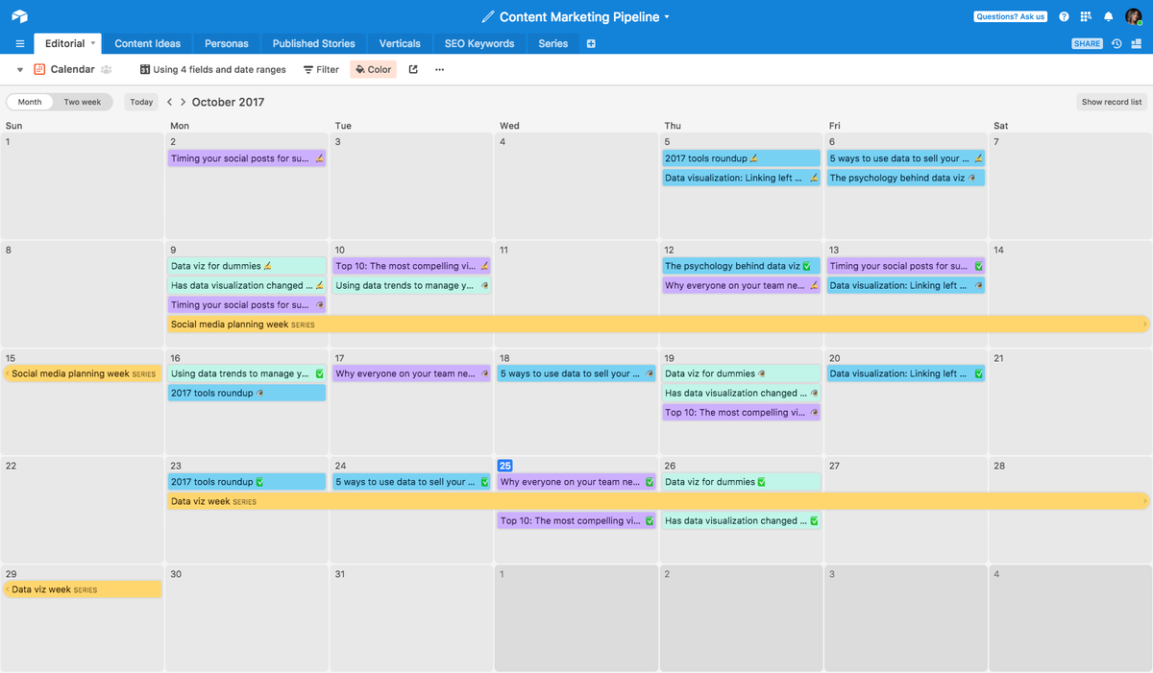
Task: Expand the Calendar view selector caret
Action: tap(19, 69)
